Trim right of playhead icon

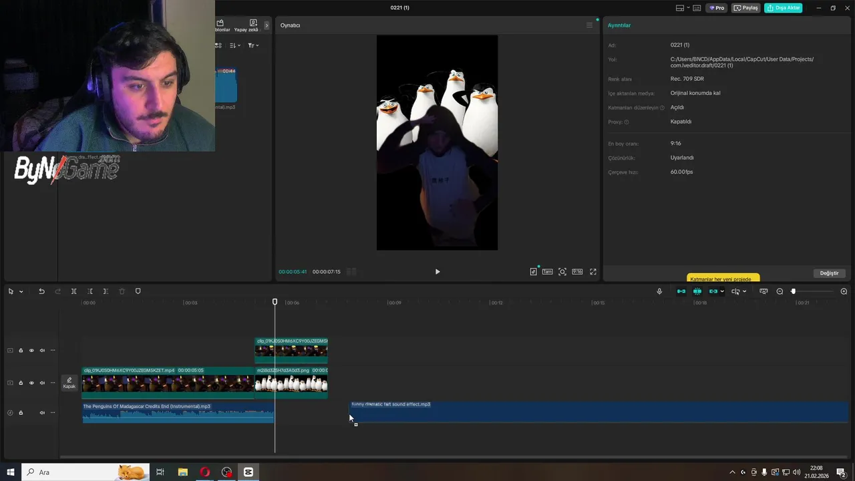pos(106,291)
